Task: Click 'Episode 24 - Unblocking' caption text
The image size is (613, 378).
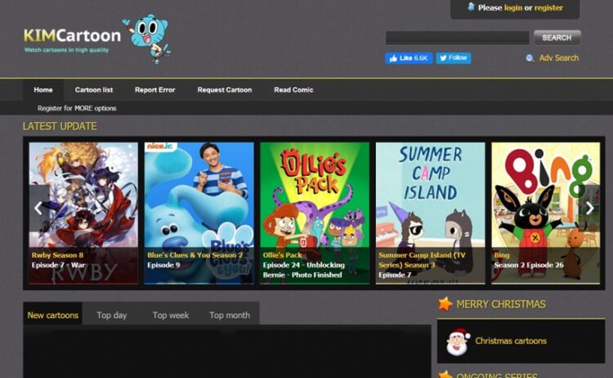Action: [x=304, y=265]
